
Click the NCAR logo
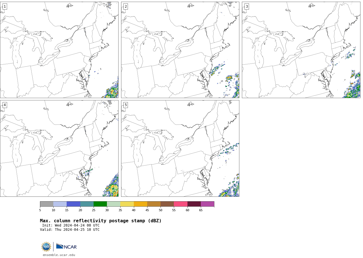tap(66, 246)
